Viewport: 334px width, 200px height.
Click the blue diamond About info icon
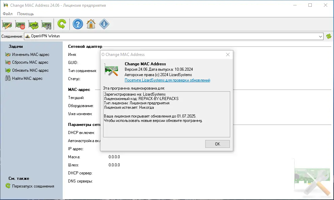[x=104, y=24]
